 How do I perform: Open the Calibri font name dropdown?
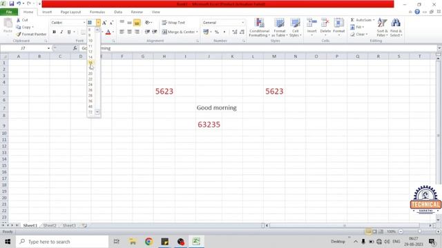[84, 23]
